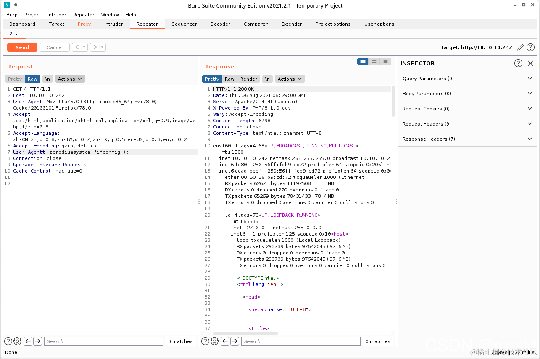Viewport: 540px width, 359px height.
Task: Open response search help icon
Action: (205, 341)
